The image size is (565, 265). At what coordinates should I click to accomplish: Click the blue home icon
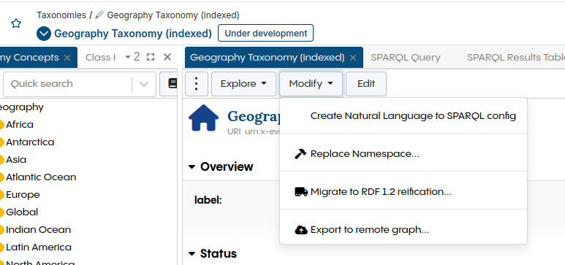pyautogui.click(x=204, y=118)
